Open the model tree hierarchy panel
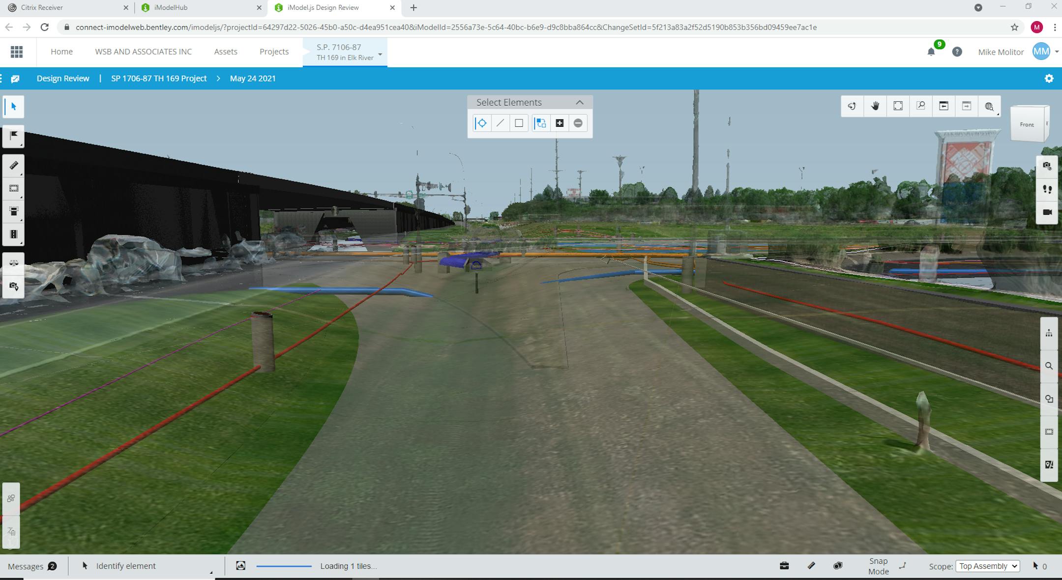This screenshot has width=1062, height=580. coord(1049,333)
